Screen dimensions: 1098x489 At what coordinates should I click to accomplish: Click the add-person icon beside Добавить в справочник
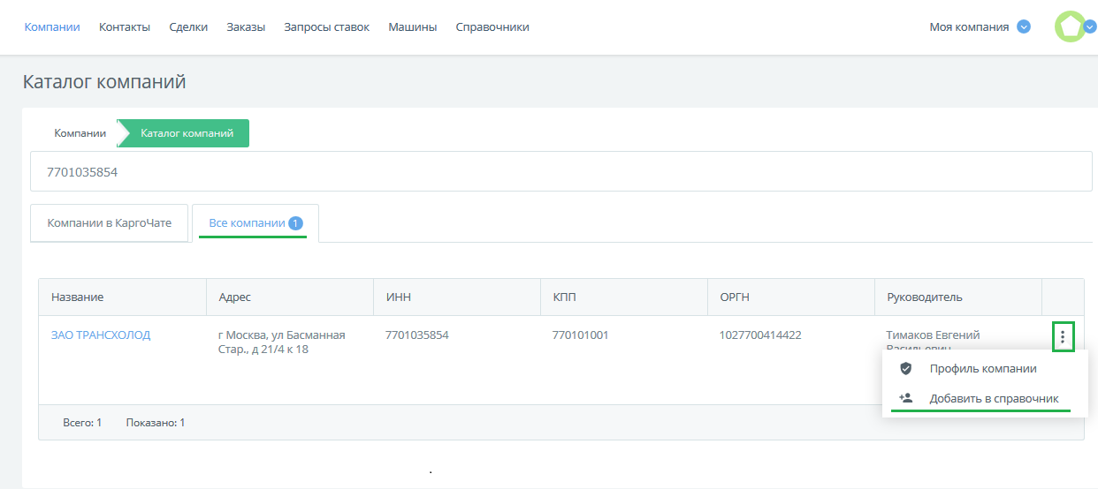905,398
